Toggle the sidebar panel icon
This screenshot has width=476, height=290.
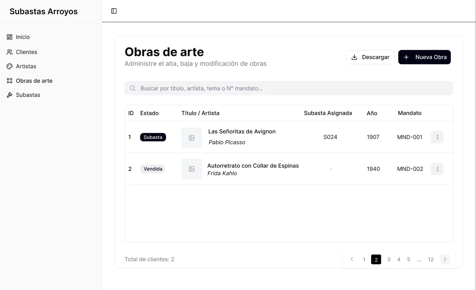point(114,11)
